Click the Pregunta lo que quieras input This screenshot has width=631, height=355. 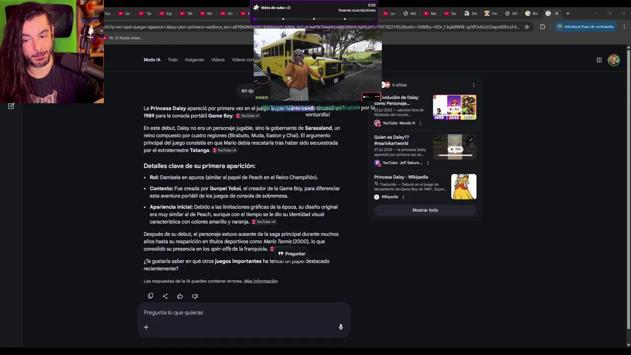tap(244, 313)
